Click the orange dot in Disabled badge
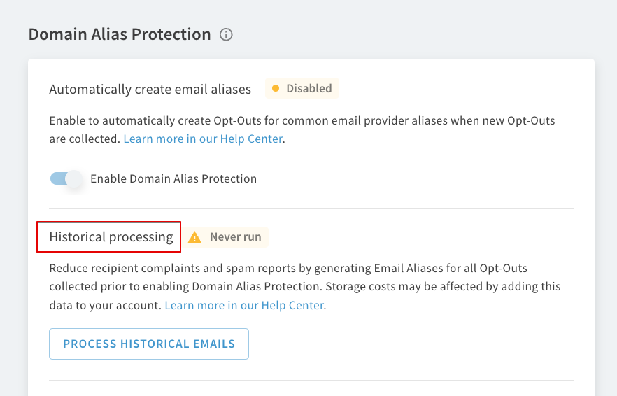Screen dimensions: 617x396 click(x=276, y=88)
